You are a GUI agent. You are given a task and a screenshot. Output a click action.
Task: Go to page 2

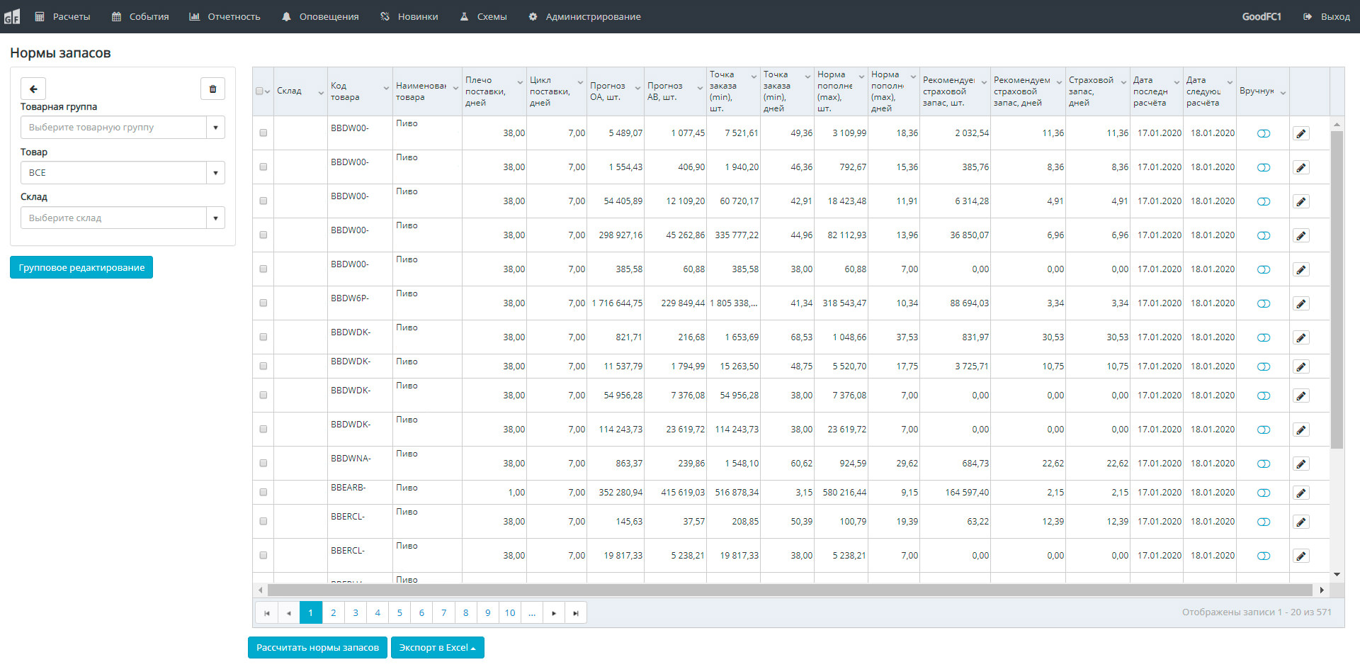pos(333,613)
